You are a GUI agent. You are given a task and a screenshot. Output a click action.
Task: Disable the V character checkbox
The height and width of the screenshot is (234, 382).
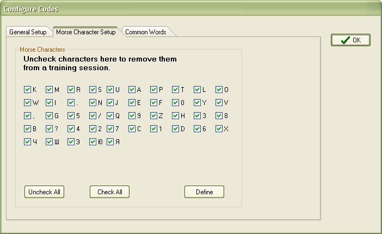tap(219, 103)
